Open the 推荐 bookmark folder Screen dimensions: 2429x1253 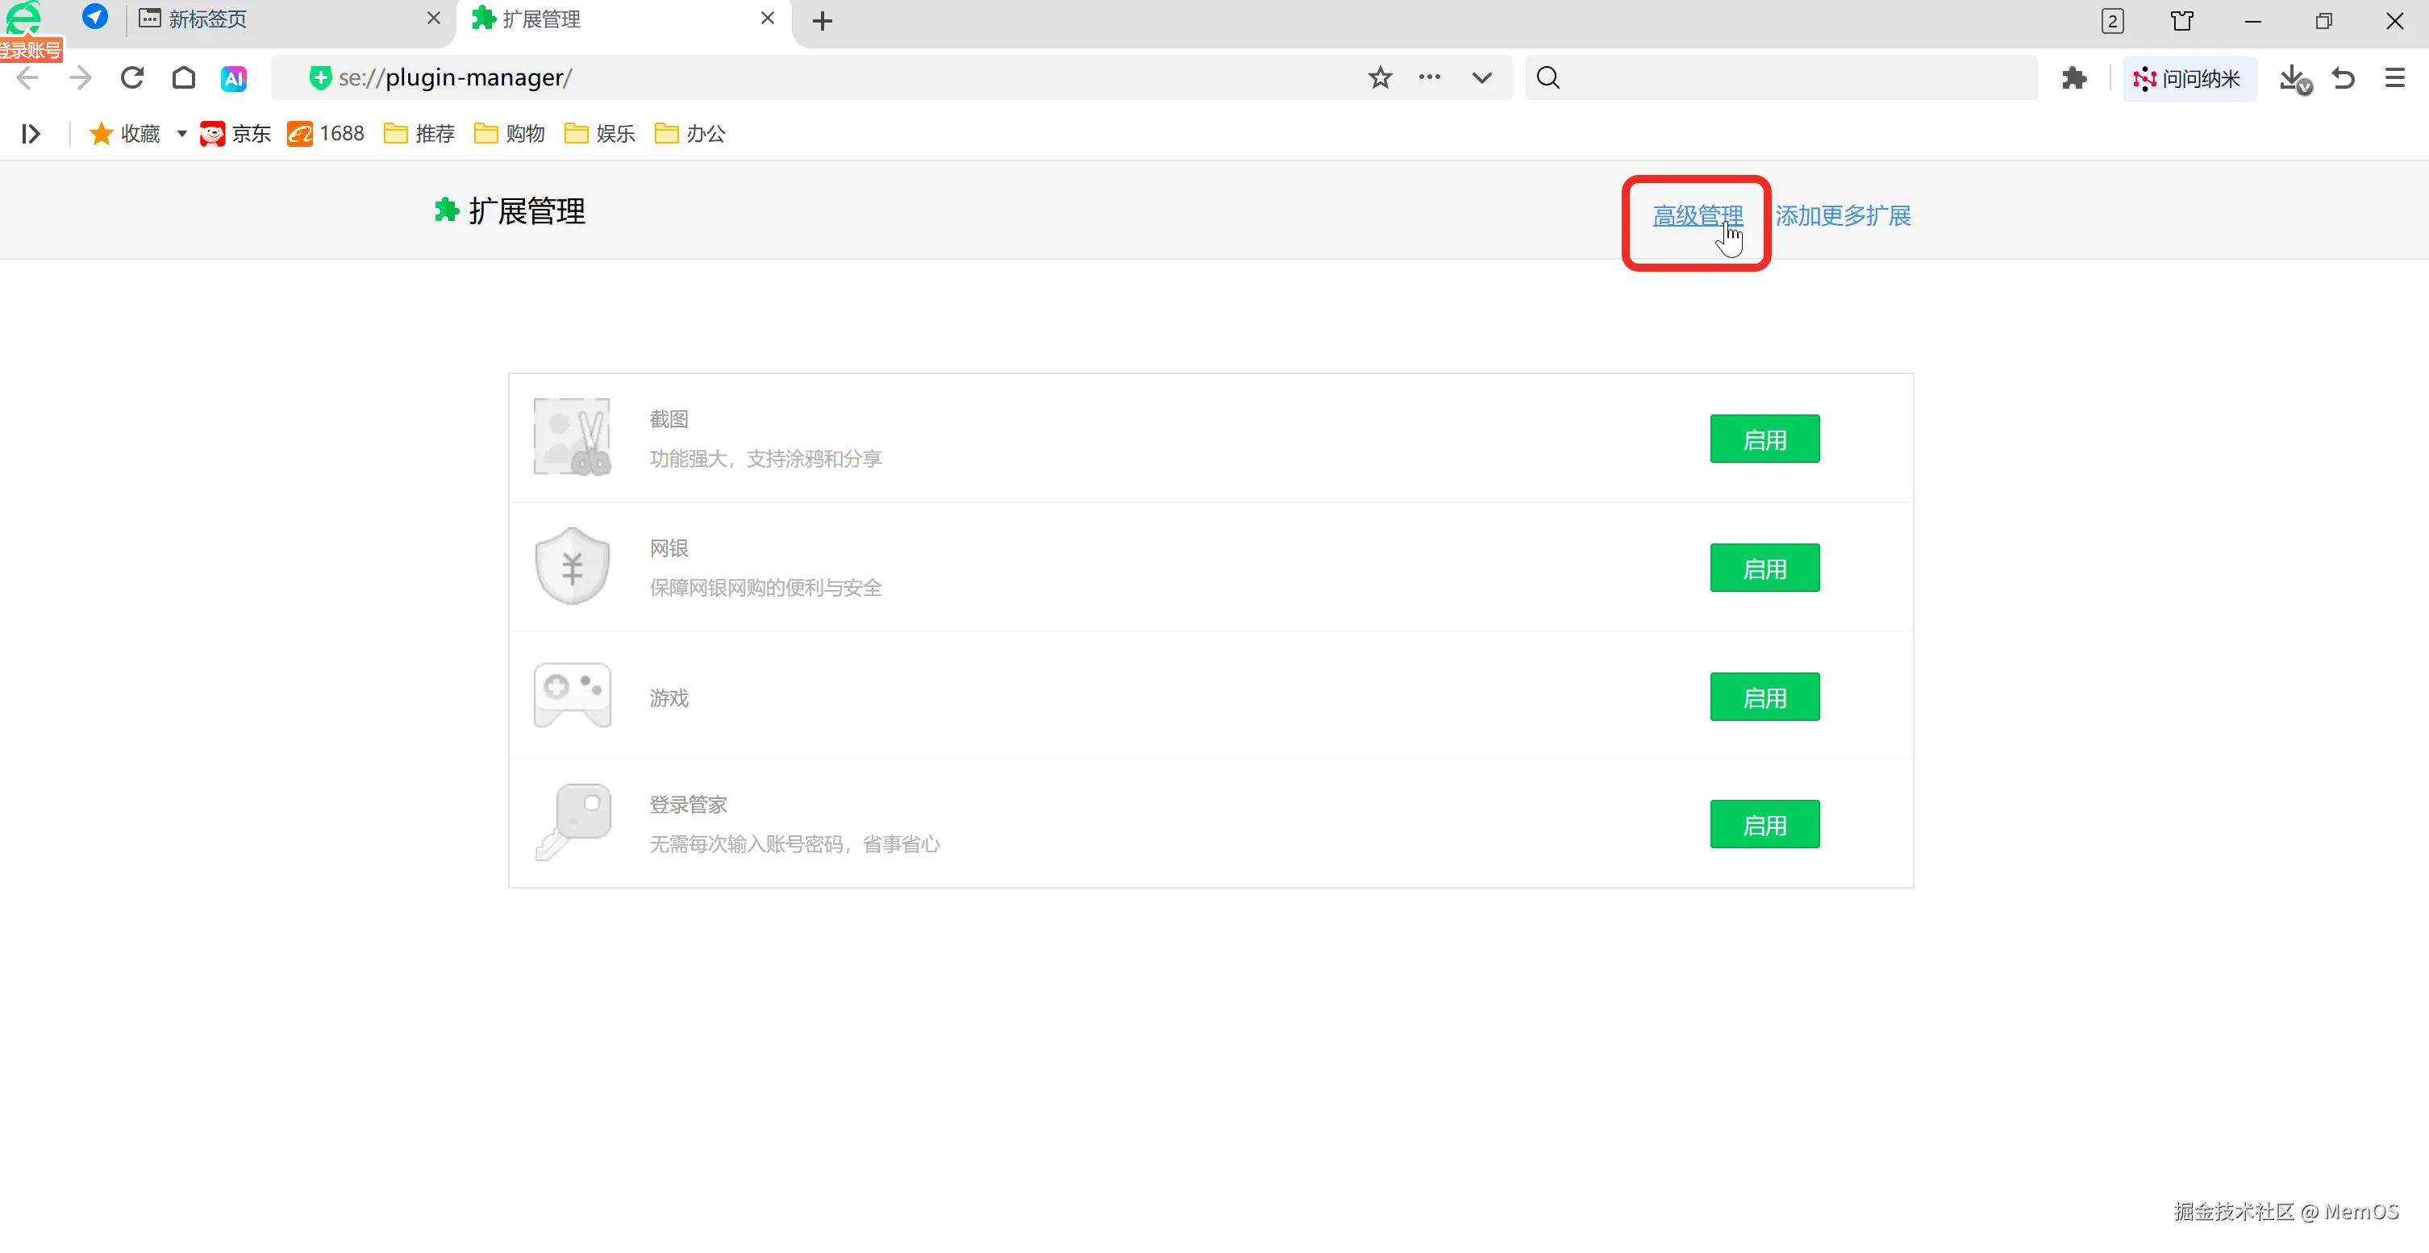tap(419, 134)
